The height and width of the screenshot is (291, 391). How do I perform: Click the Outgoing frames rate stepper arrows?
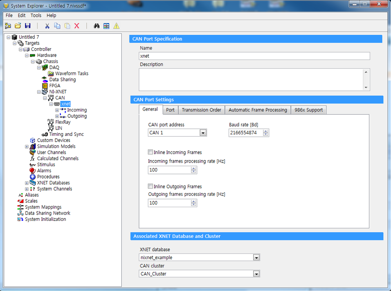click(x=193, y=203)
